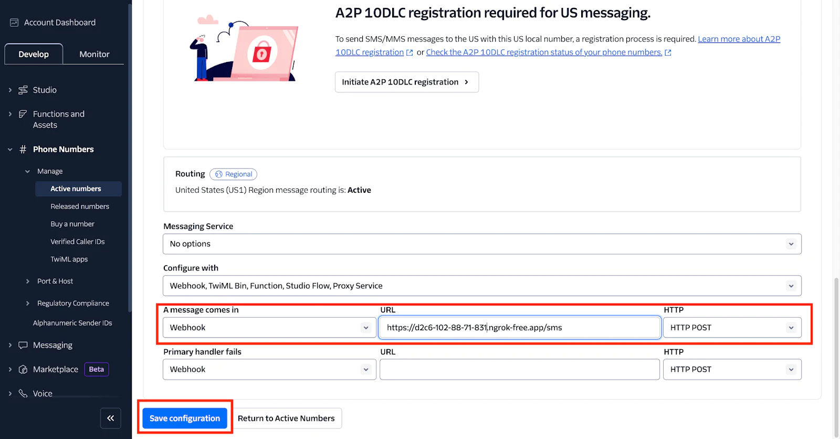Click Account Dashboard text
Screen dimensions: 840x439
click(x=60, y=23)
